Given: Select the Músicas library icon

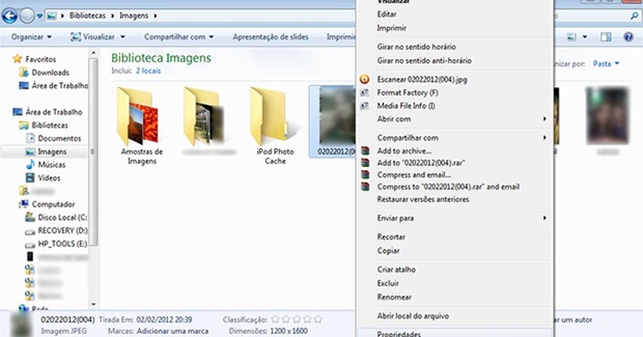Looking at the screenshot, I should click(x=30, y=165).
